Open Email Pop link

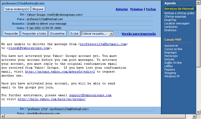tap(170, 20)
